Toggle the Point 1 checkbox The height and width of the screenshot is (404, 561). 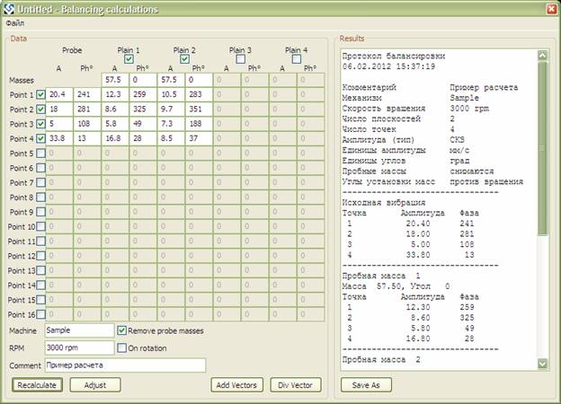click(x=40, y=94)
